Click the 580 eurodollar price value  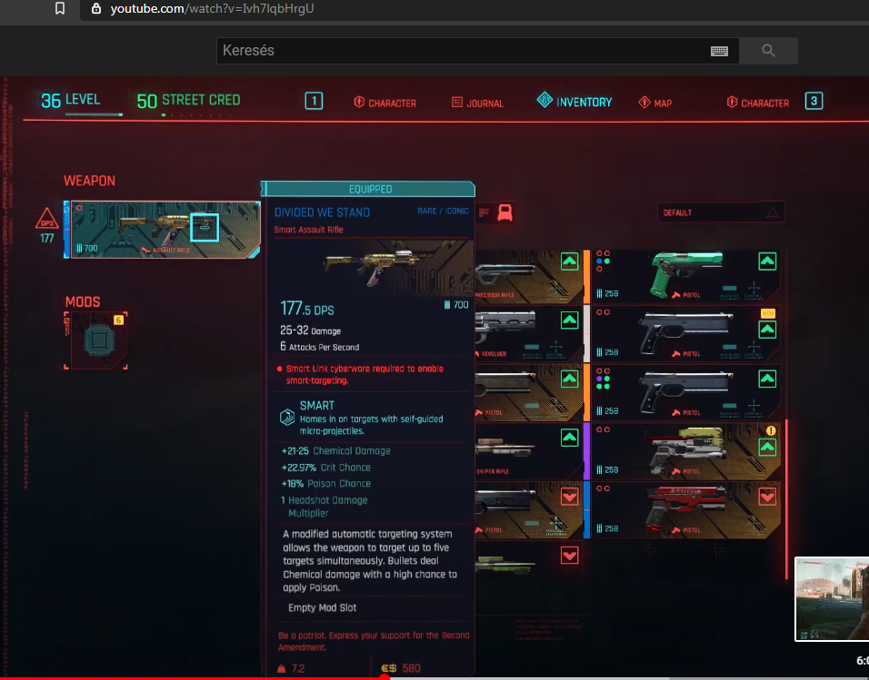[411, 668]
